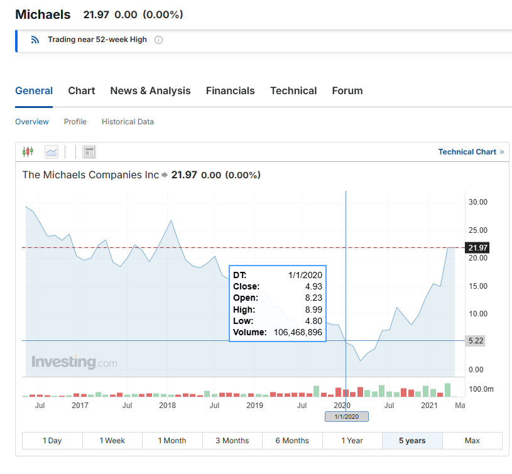
Task: View the Profile sub-tab
Action: pyautogui.click(x=75, y=122)
